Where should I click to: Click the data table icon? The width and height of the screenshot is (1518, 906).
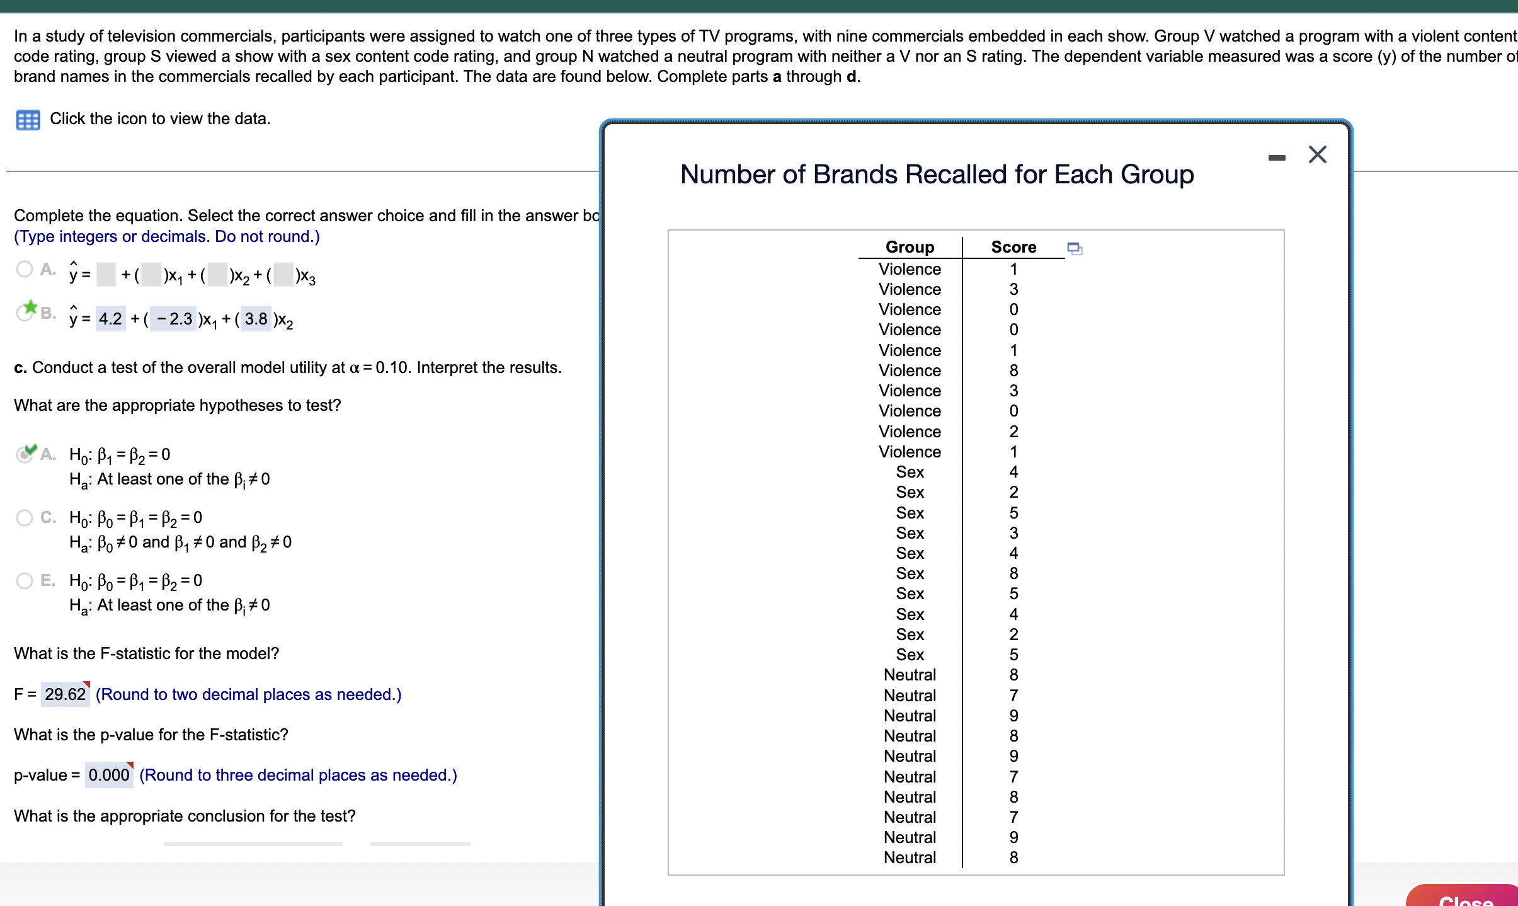click(28, 120)
